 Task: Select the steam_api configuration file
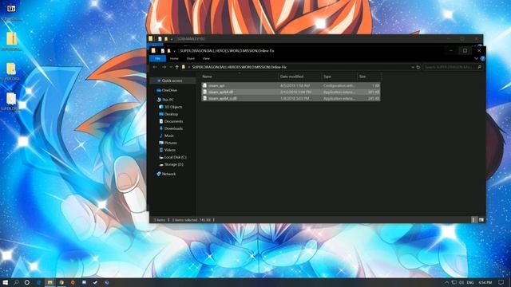point(291,85)
